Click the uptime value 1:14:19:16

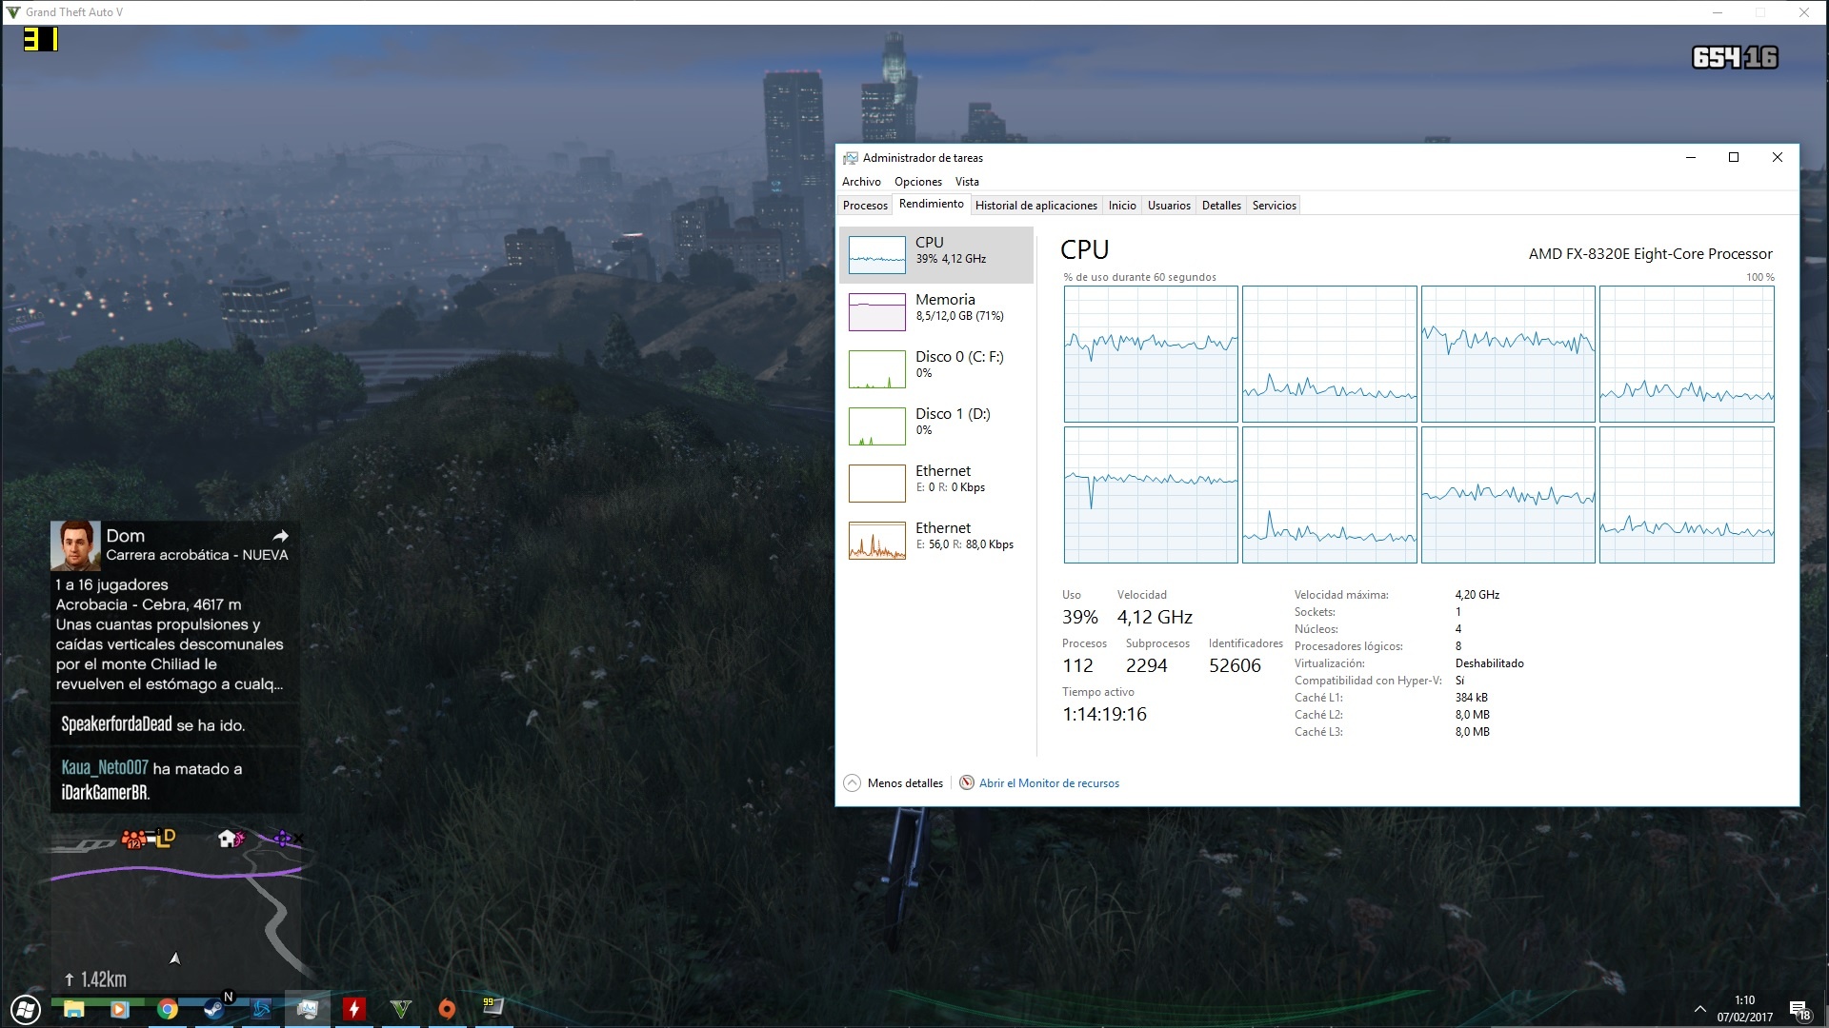point(1104,715)
